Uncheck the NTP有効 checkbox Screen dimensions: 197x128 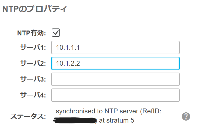(56, 33)
